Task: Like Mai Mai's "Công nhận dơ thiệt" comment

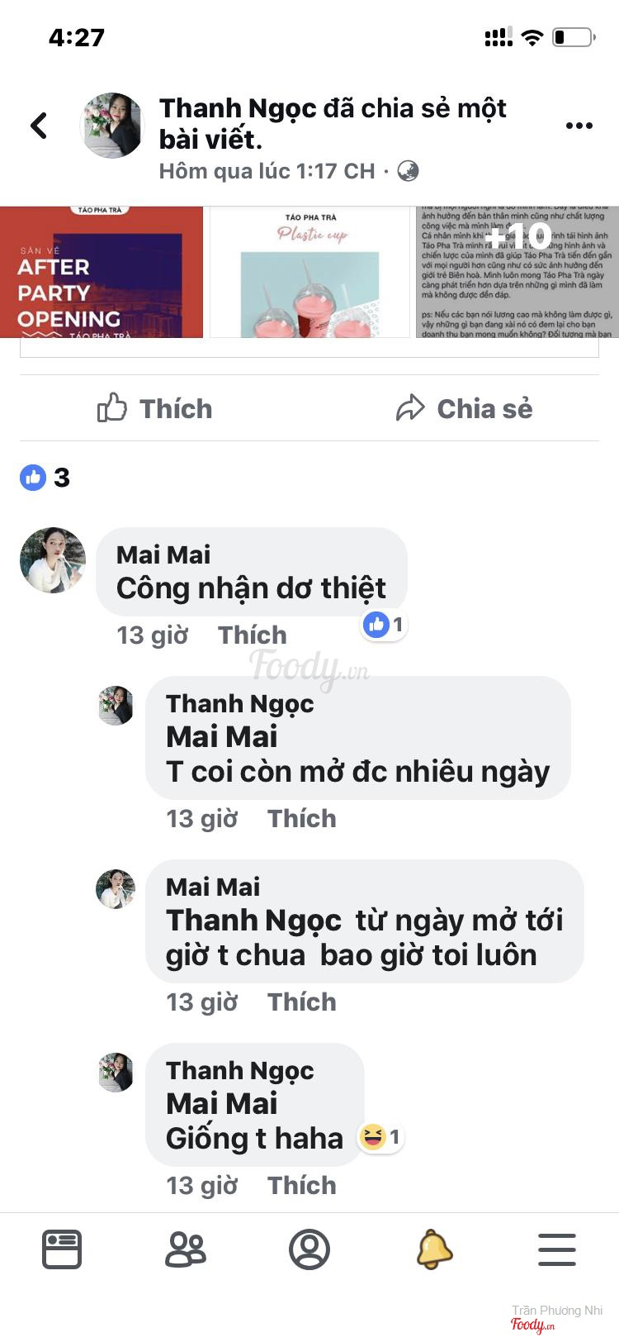Action: coord(252,635)
